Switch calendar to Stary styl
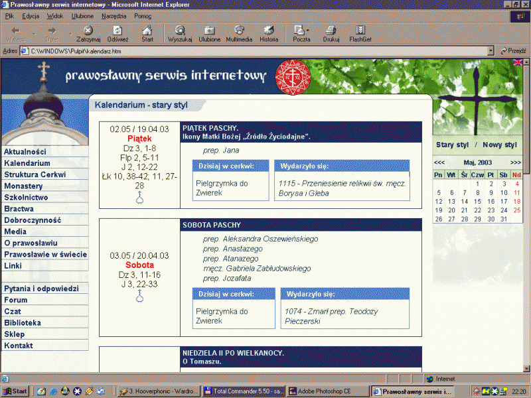Image resolution: width=531 pixels, height=398 pixels. tap(452, 145)
